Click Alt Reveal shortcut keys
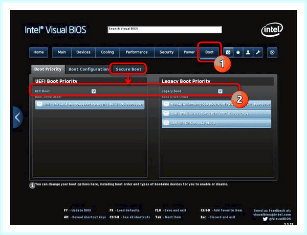307x235 pixels. point(85,217)
